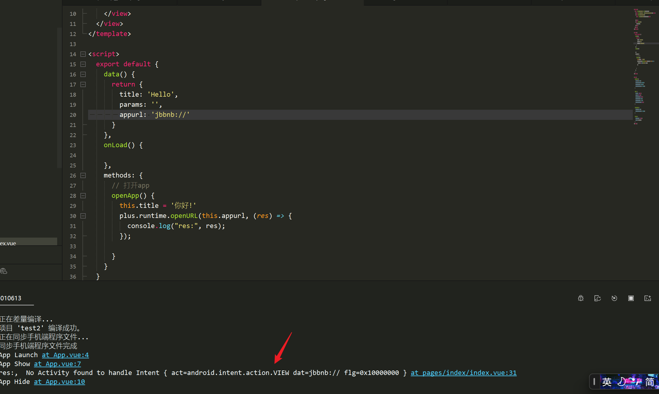
Task: Collapse the return block at line 17
Action: (x=83, y=84)
